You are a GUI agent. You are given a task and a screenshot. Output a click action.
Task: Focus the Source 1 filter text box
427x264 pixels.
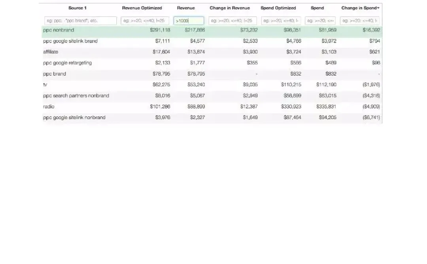[80, 21]
